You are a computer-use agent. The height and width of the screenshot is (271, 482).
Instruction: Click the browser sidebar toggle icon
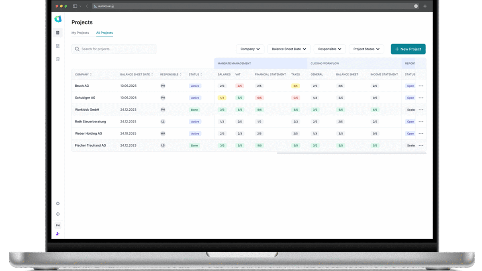click(75, 6)
